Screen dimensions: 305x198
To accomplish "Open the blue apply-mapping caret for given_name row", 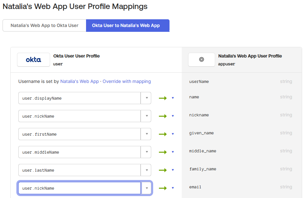I will 173,134.
